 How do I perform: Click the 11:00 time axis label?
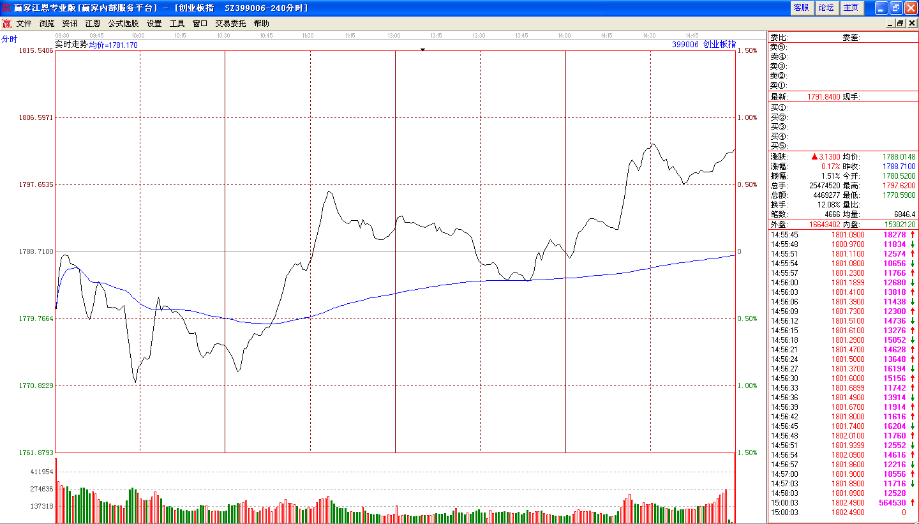point(308,36)
